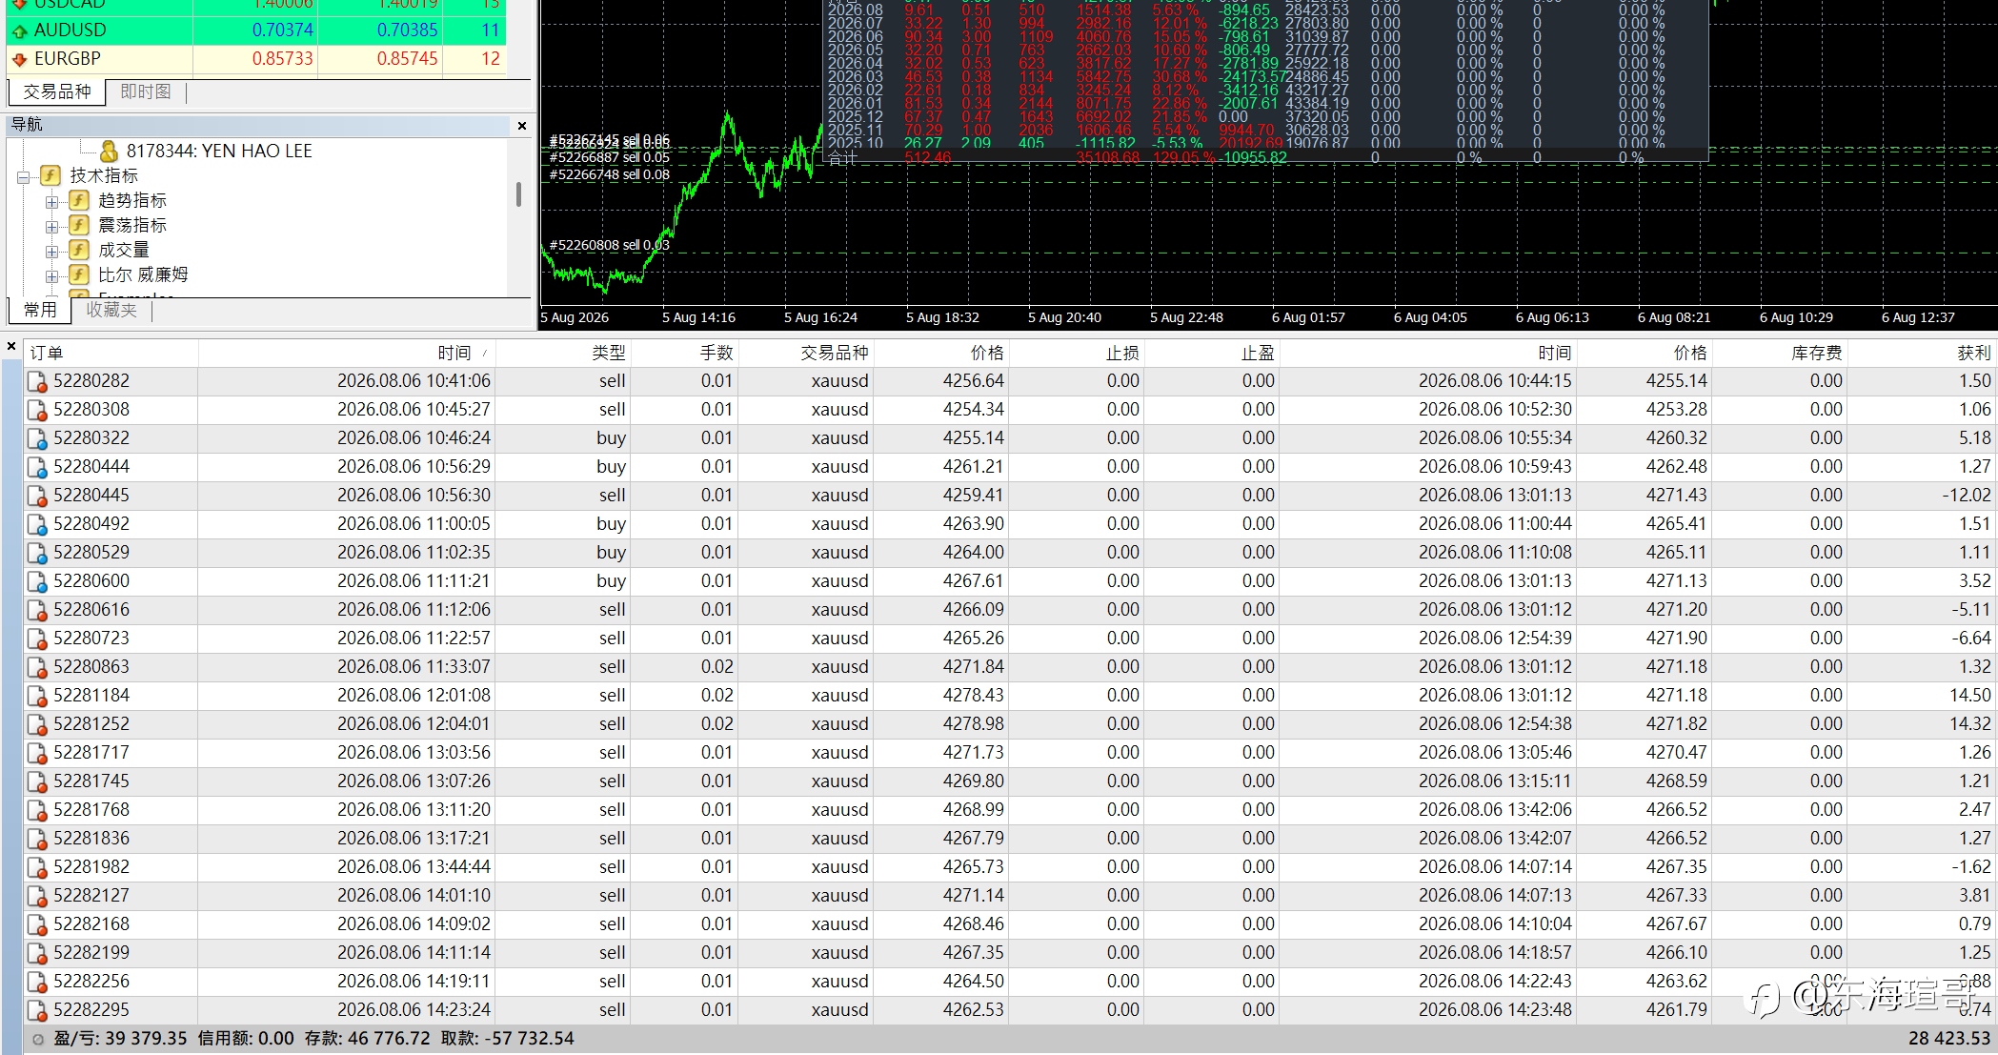Click order icon for 52280529
Image resolution: width=1998 pixels, height=1055 pixels.
click(37, 553)
